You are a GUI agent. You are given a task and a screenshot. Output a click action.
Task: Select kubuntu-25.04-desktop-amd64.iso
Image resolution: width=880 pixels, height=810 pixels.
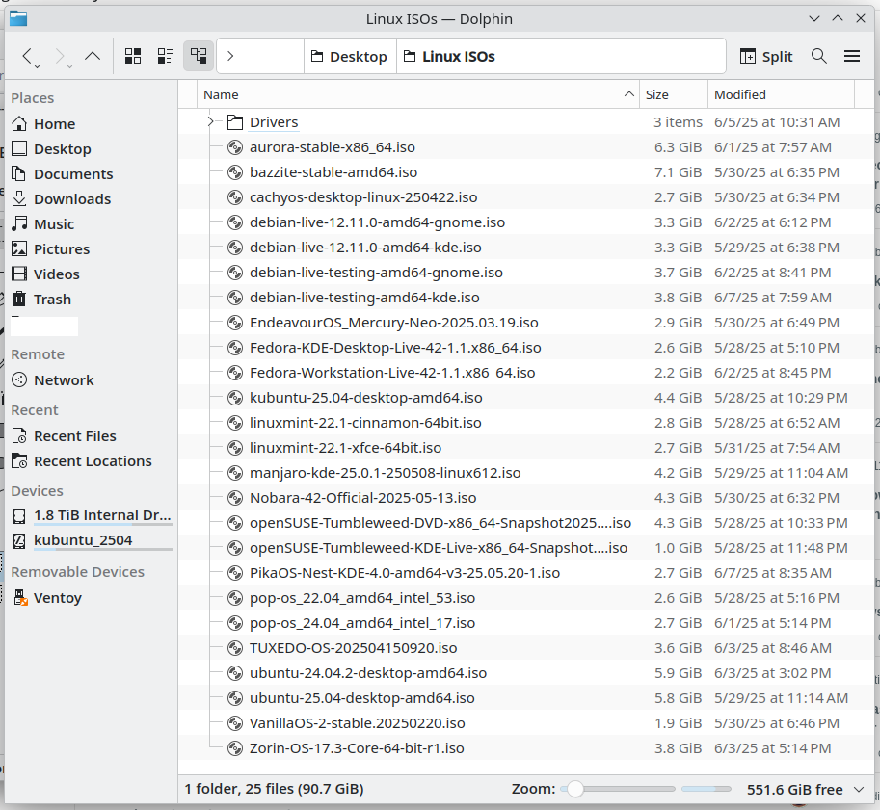[366, 398]
